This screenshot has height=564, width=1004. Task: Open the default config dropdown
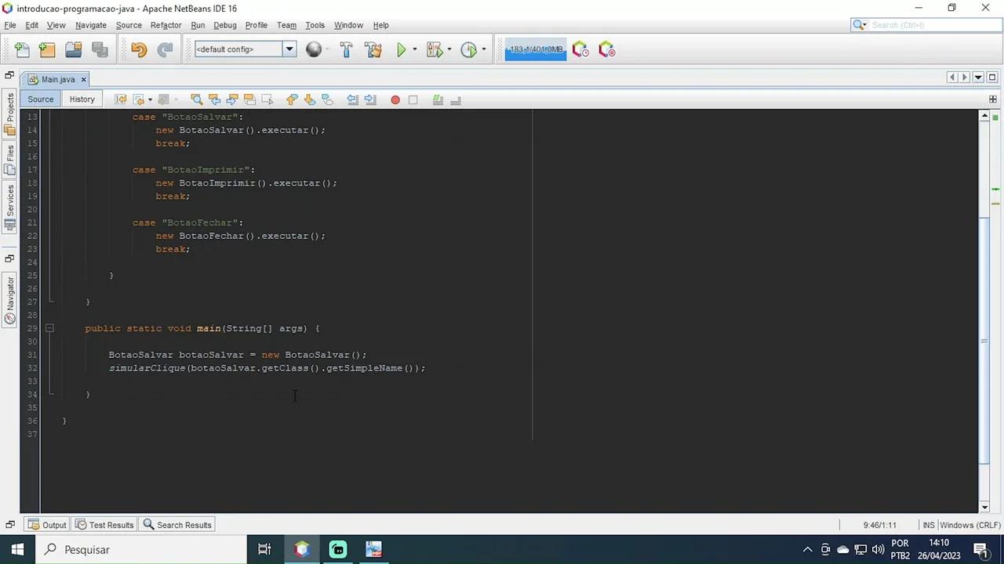[289, 49]
